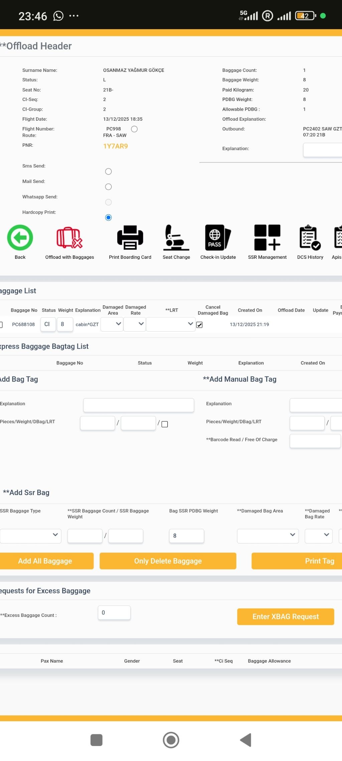Screen dimensions: 342x761
Task: Tap the green Back arrow icon
Action: pyautogui.click(x=20, y=238)
